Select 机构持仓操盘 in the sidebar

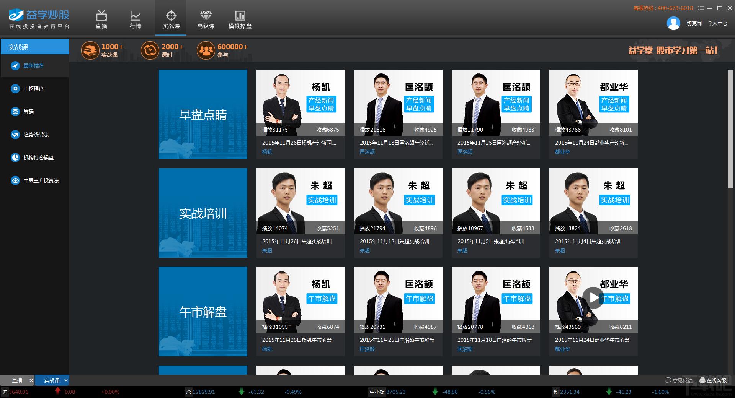click(x=34, y=158)
